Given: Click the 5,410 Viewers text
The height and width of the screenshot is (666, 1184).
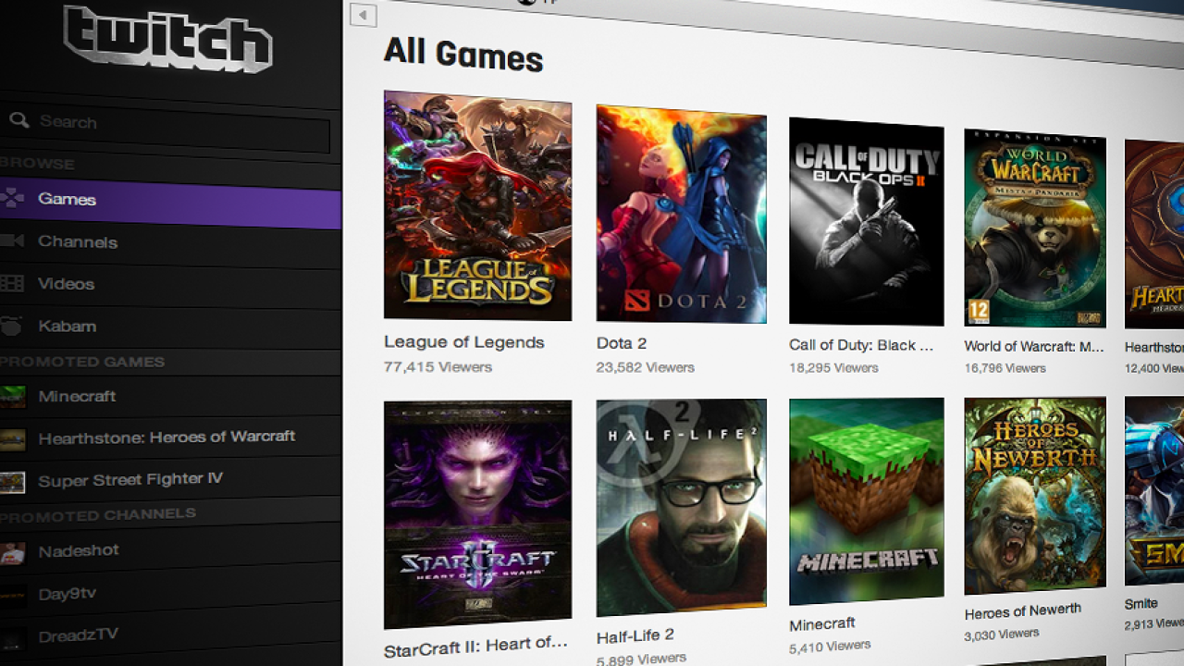Looking at the screenshot, I should coord(830,647).
